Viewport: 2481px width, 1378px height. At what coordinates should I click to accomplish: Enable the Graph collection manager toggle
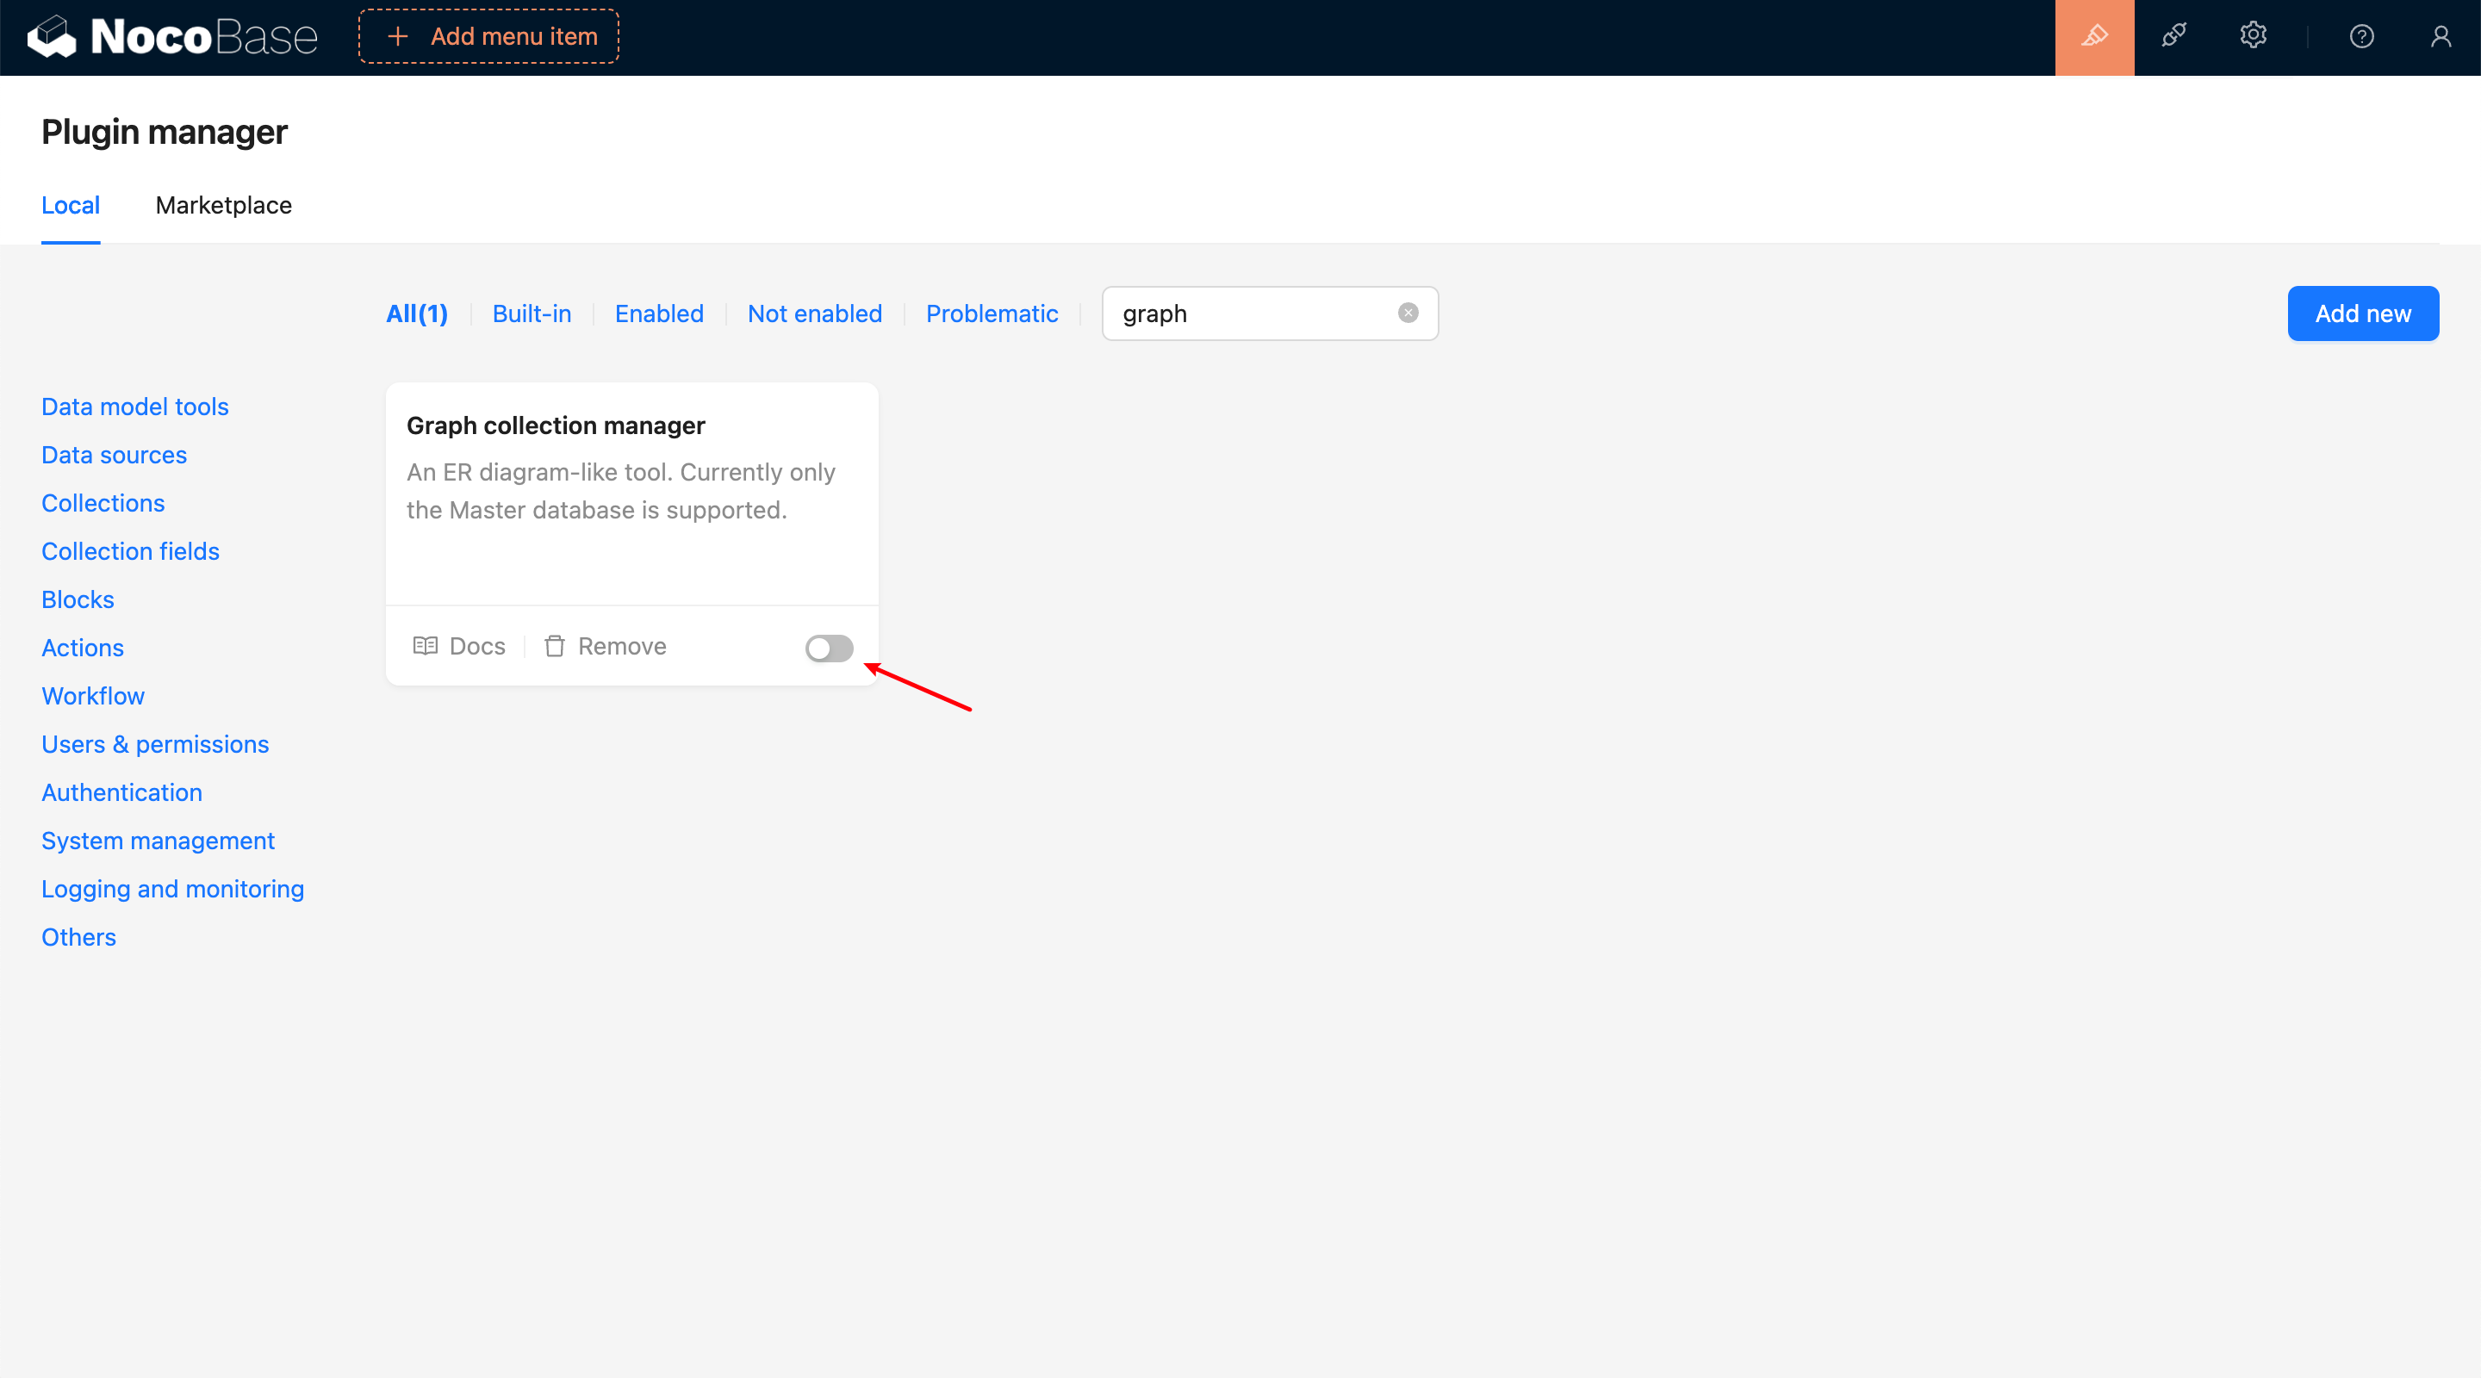click(828, 648)
